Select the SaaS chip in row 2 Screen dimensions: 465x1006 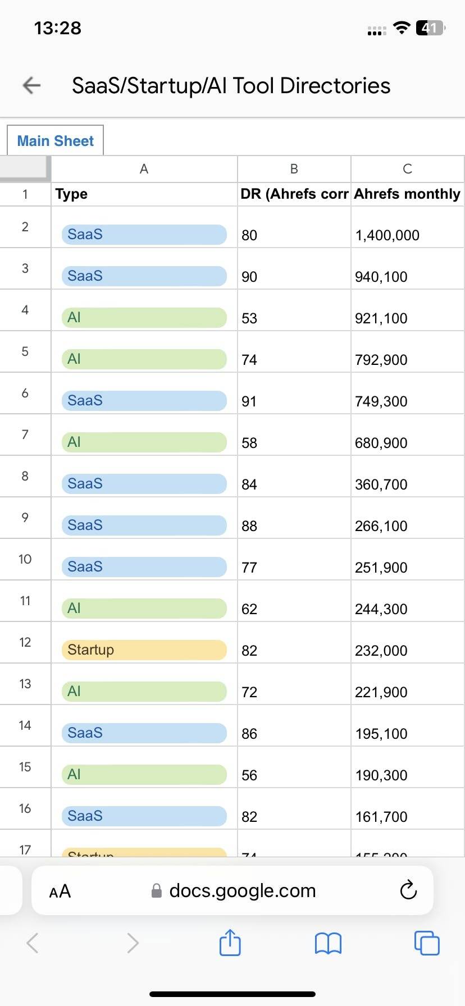(144, 234)
